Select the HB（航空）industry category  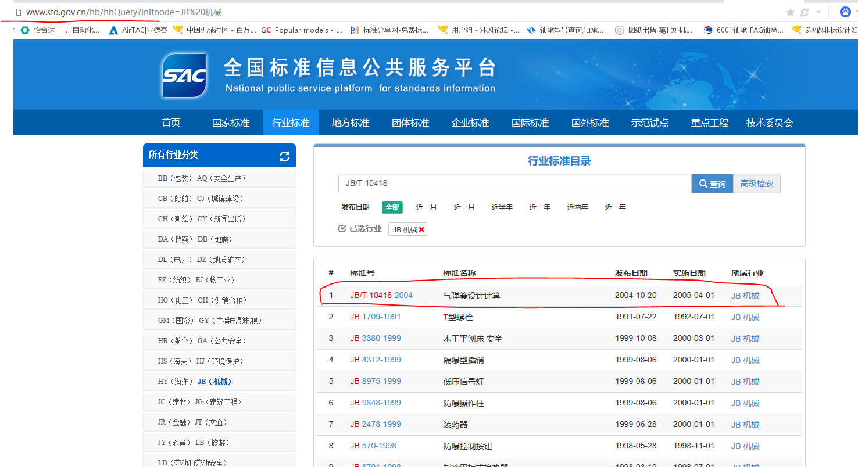pos(174,341)
